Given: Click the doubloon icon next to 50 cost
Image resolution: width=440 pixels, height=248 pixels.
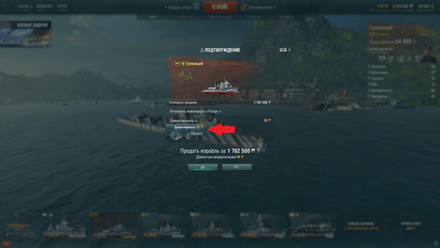Looking at the screenshot, I should [269, 120].
